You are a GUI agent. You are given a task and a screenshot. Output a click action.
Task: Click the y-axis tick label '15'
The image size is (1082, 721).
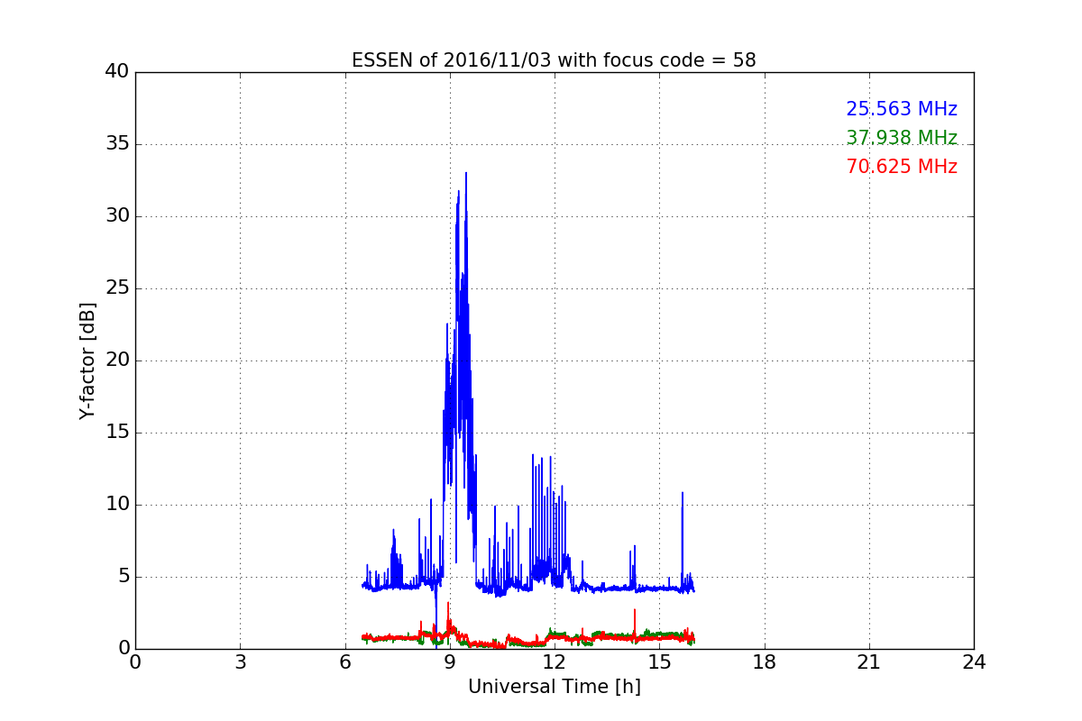point(117,433)
